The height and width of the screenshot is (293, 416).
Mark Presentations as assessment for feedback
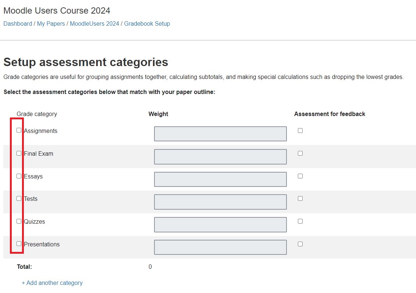tap(300, 244)
